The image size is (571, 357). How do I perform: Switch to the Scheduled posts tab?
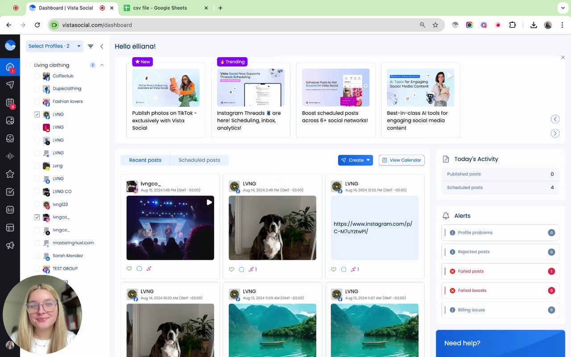199,160
